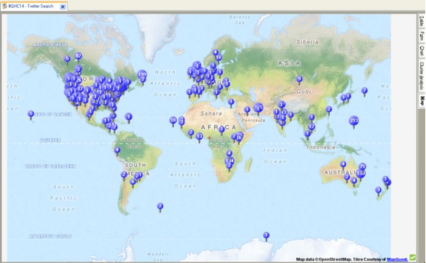The width and height of the screenshot is (426, 263).
Task: Select the marker near Antarctica's coast
Action: point(267,235)
